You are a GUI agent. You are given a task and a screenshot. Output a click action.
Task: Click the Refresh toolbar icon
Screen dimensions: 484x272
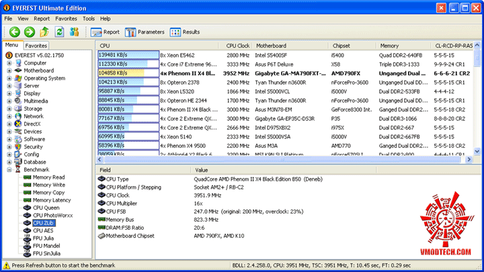pyautogui.click(x=59, y=32)
